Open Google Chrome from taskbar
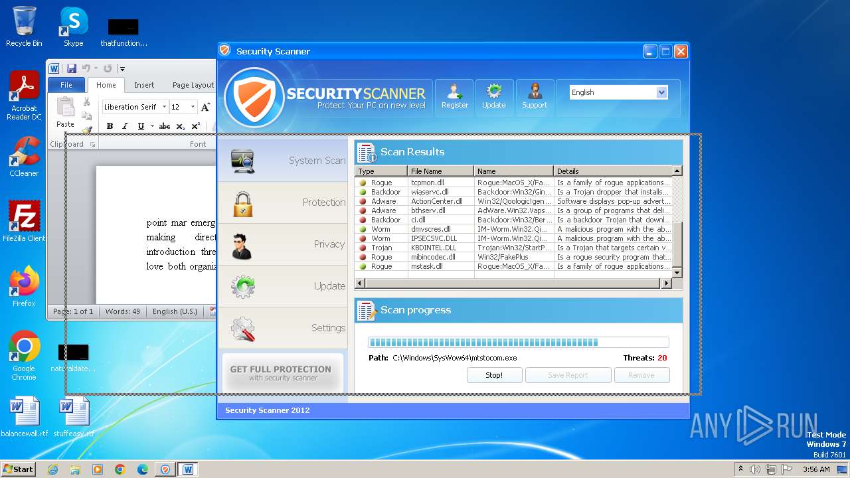850x478 pixels. tap(120, 469)
